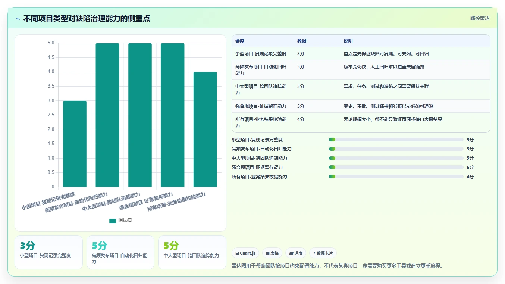Open the 5分 高频发布项目 data card
Image resolution: width=505 pixels, height=284 pixels.
pyautogui.click(x=120, y=252)
